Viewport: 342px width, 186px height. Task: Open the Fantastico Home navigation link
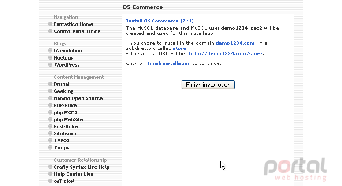coord(74,24)
